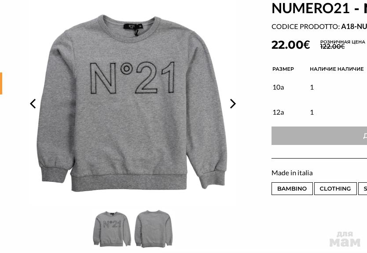Click the НАЛИЧИЕ column header
Screen dimensions: 367x253
337,69
